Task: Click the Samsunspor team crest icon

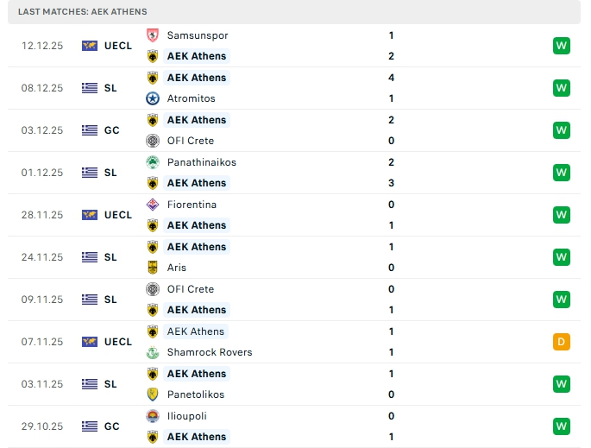Action: (x=153, y=35)
